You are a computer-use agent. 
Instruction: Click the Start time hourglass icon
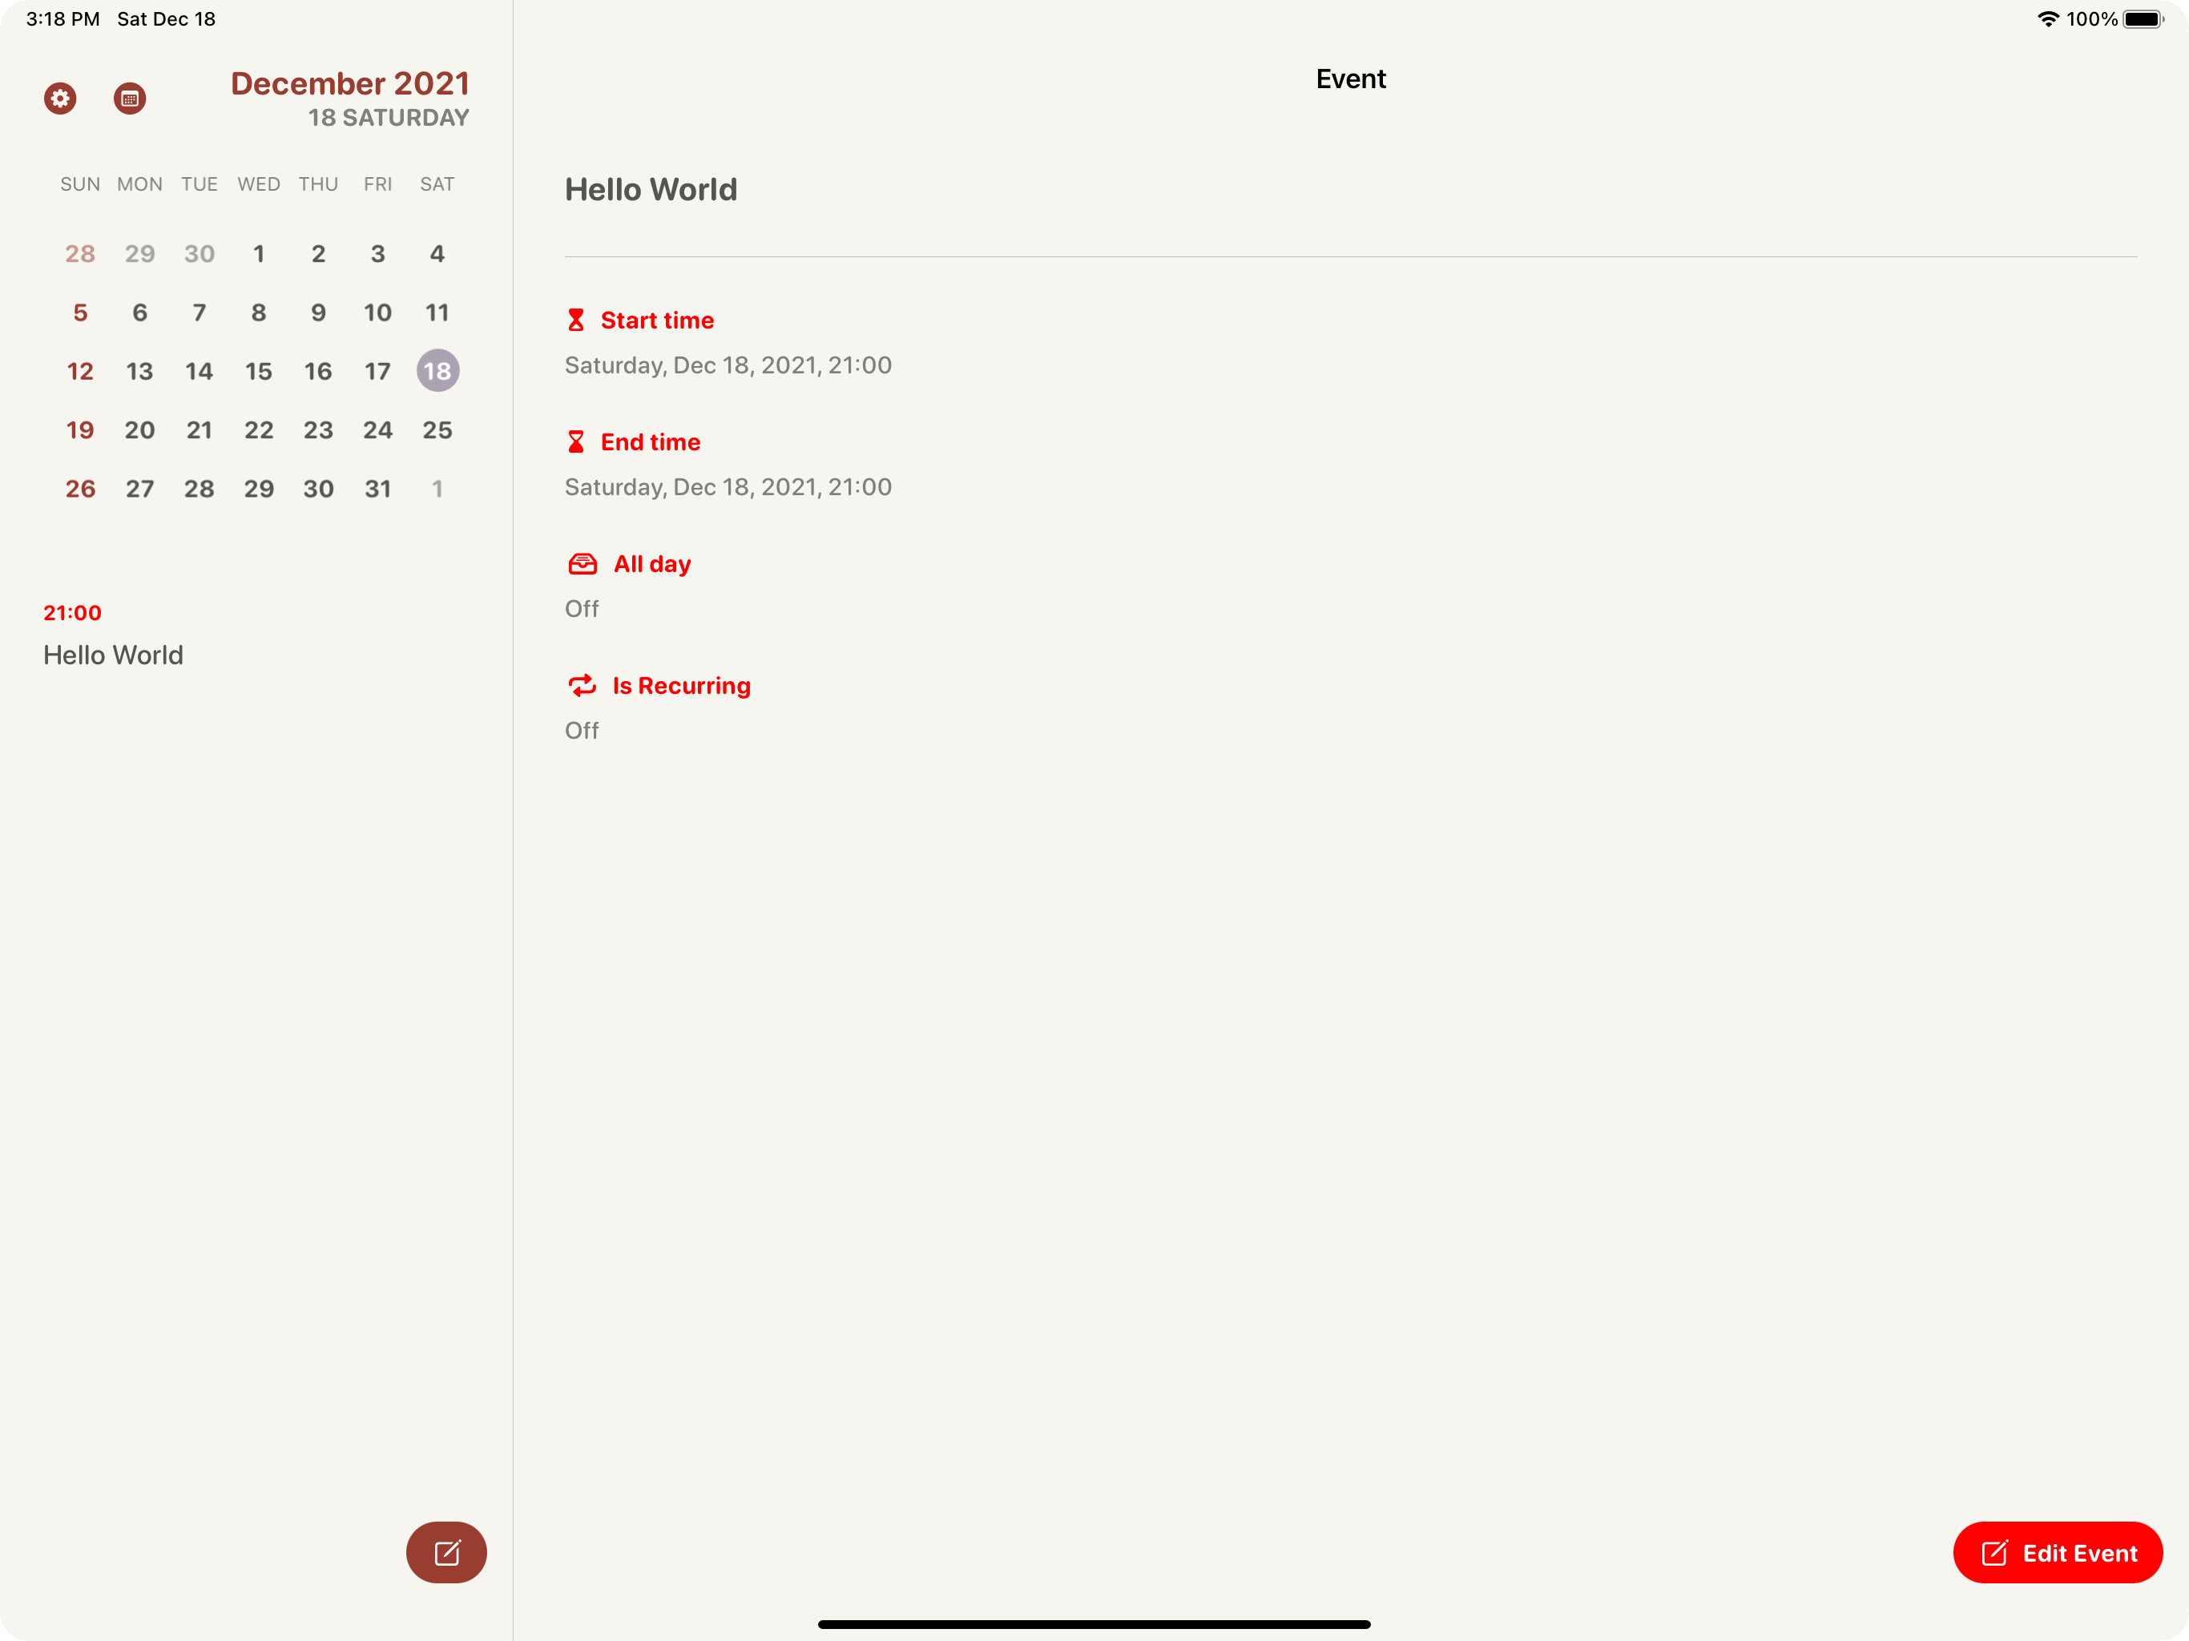point(576,320)
